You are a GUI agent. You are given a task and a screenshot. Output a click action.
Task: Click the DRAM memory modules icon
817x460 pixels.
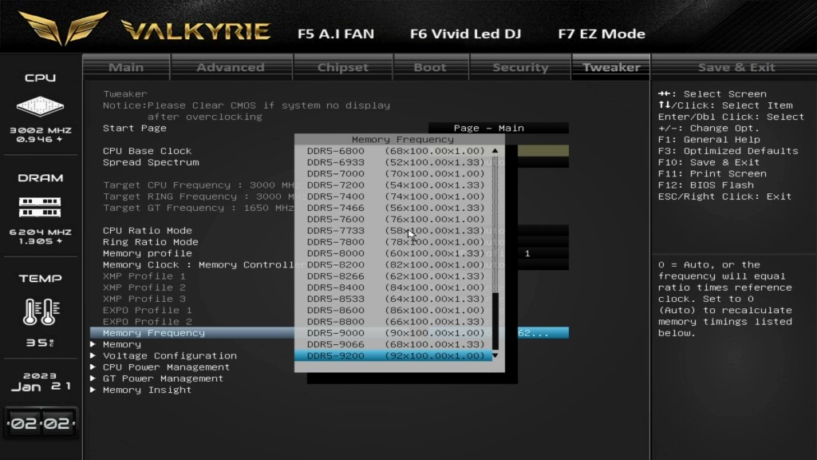(40, 207)
